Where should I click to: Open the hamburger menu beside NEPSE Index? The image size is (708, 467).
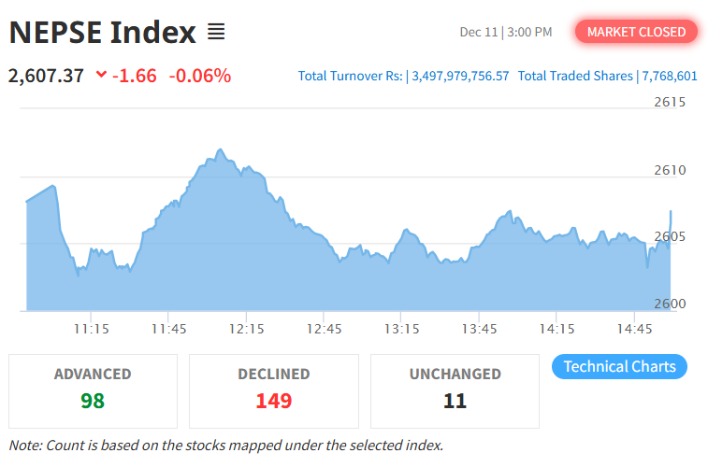(216, 33)
